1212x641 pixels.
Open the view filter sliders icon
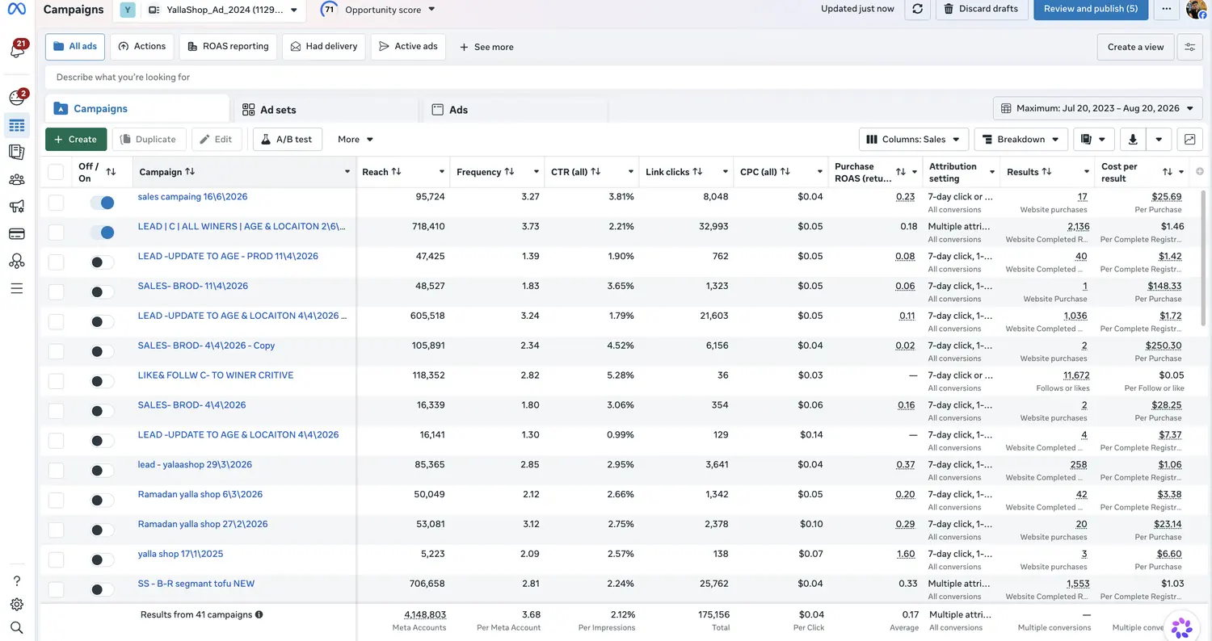[x=1189, y=47]
